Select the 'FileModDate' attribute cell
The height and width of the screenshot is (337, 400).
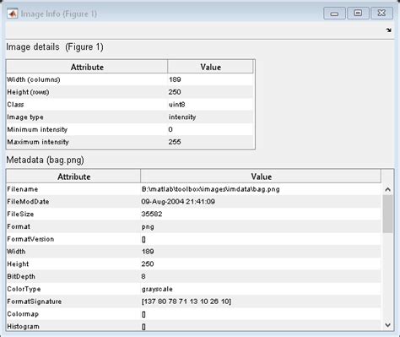tap(73, 202)
